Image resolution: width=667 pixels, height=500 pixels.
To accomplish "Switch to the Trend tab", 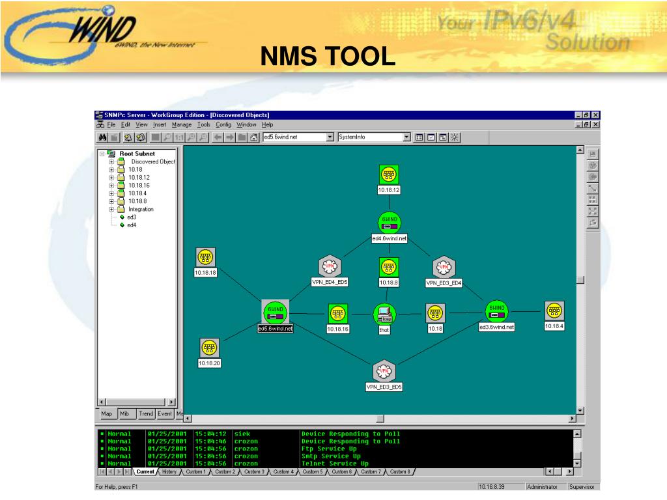I will (x=146, y=413).
